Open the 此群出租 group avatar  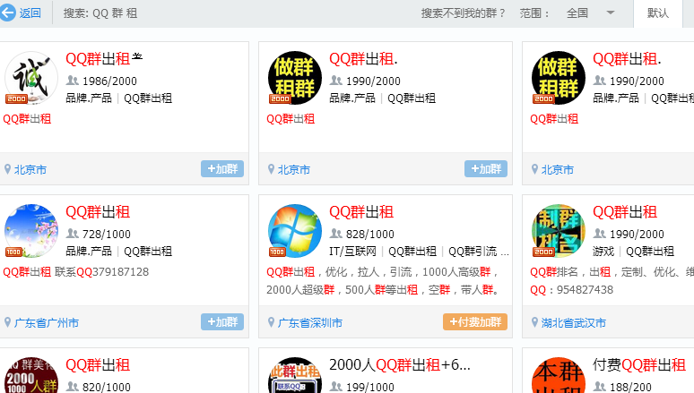coord(295,375)
